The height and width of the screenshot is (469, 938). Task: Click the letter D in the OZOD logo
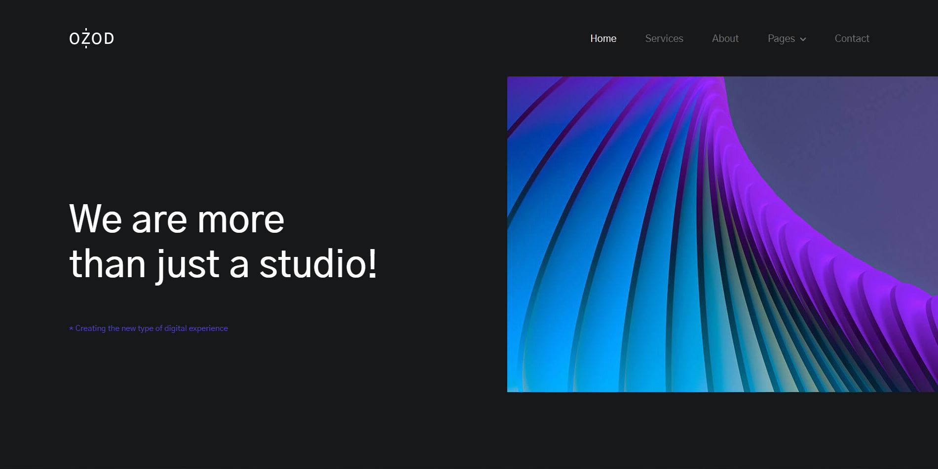coord(109,38)
